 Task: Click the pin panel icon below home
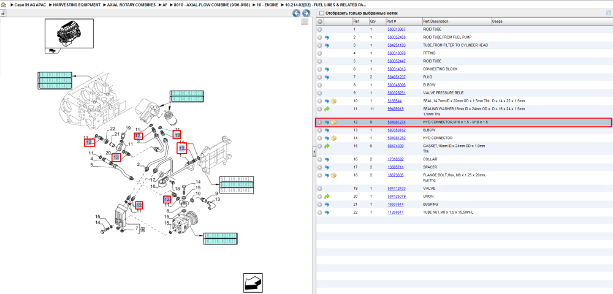pyautogui.click(x=3, y=13)
